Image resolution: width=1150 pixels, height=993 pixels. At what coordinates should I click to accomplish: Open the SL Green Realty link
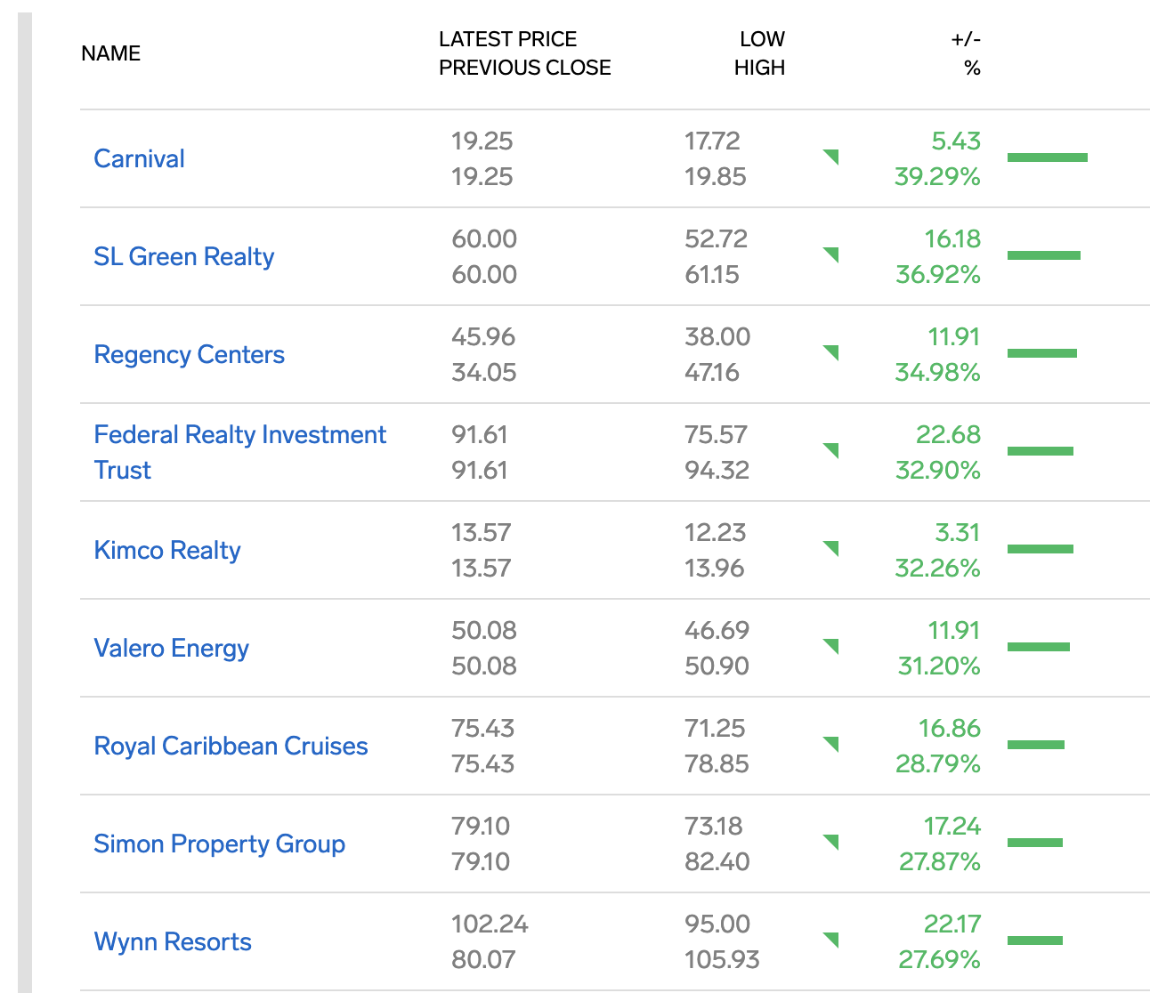(x=183, y=256)
